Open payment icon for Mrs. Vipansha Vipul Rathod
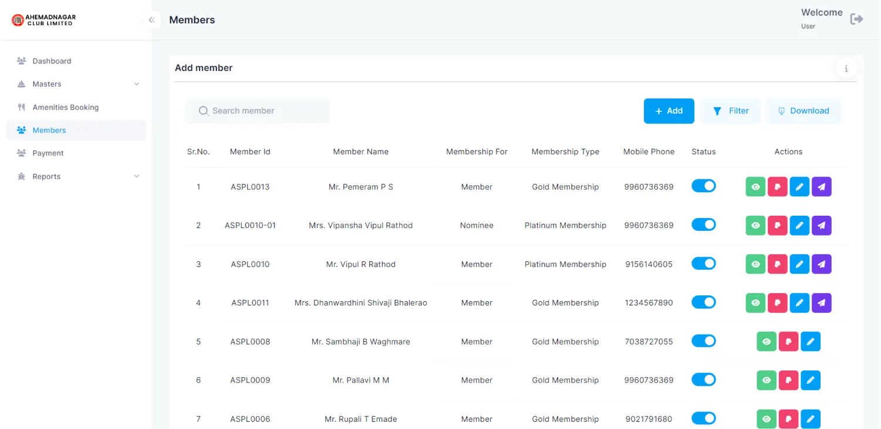The image size is (881, 429). 778,226
